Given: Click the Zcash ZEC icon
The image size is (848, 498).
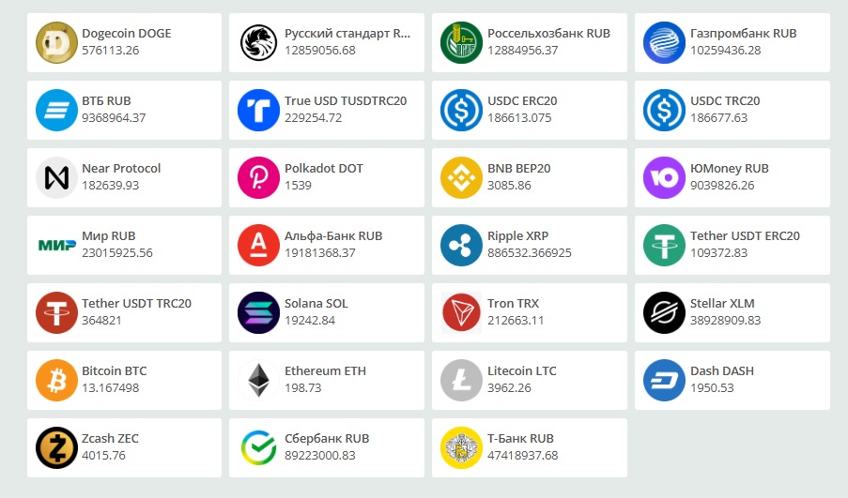Looking at the screenshot, I should (x=56, y=447).
